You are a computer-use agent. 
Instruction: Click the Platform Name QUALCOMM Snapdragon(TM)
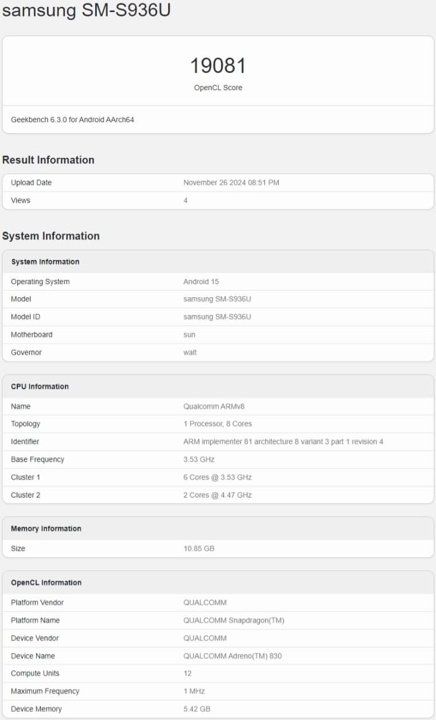tap(233, 620)
